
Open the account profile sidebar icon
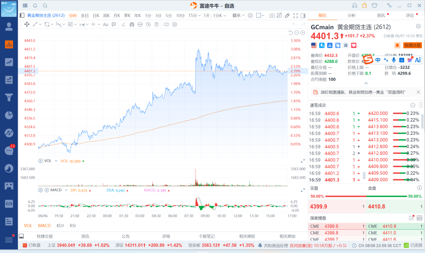[9, 26]
